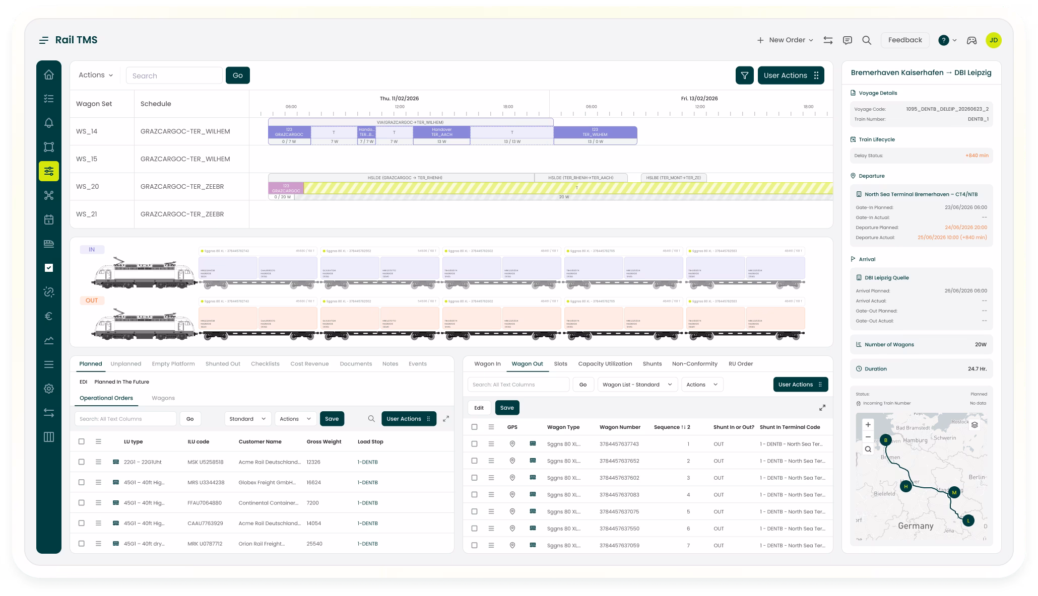Screen dimensions: 1038x596
Task: Click Go next to top Search field
Action: 238,76
